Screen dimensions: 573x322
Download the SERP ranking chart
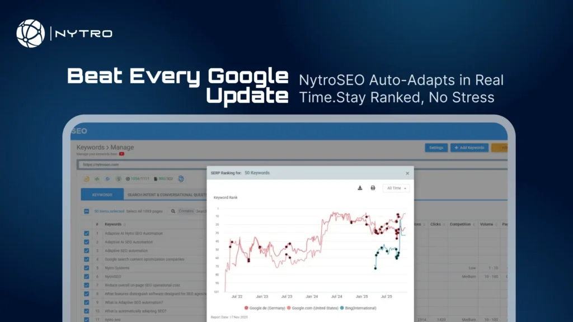pos(360,188)
